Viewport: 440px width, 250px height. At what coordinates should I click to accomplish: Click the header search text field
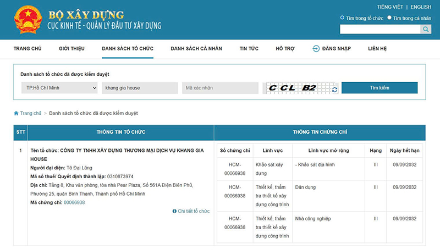coord(380,29)
